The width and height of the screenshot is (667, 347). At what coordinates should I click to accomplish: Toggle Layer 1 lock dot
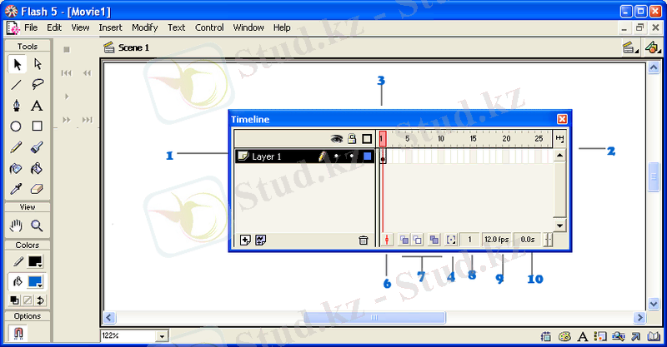pos(351,156)
